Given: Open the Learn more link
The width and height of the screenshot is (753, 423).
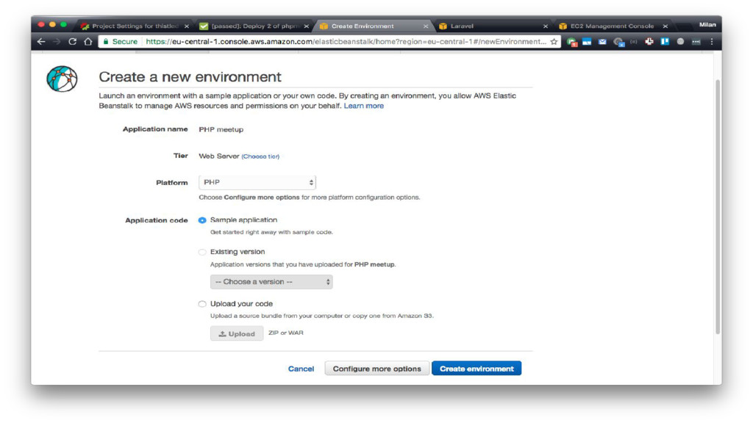Looking at the screenshot, I should pyautogui.click(x=363, y=106).
